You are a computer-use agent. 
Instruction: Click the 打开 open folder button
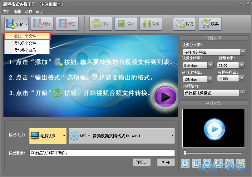tap(166, 162)
